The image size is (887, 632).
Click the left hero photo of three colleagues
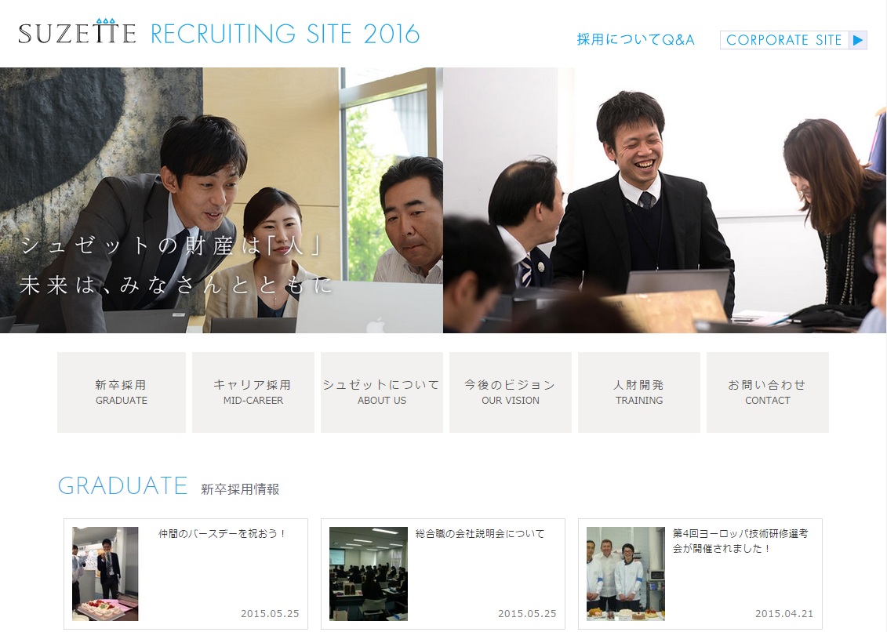221,200
